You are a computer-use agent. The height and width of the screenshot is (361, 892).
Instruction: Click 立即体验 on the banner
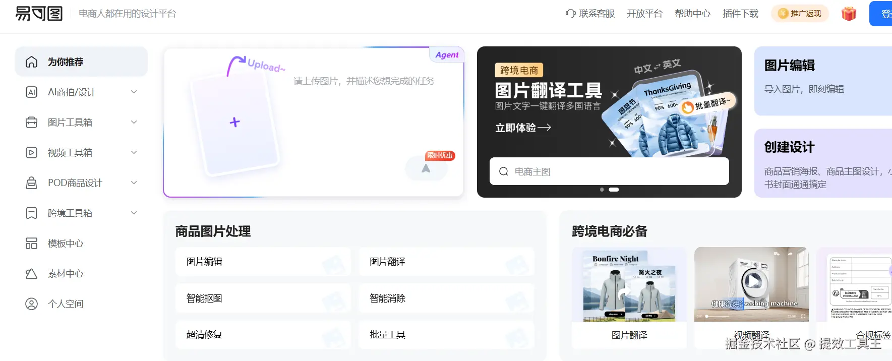523,128
